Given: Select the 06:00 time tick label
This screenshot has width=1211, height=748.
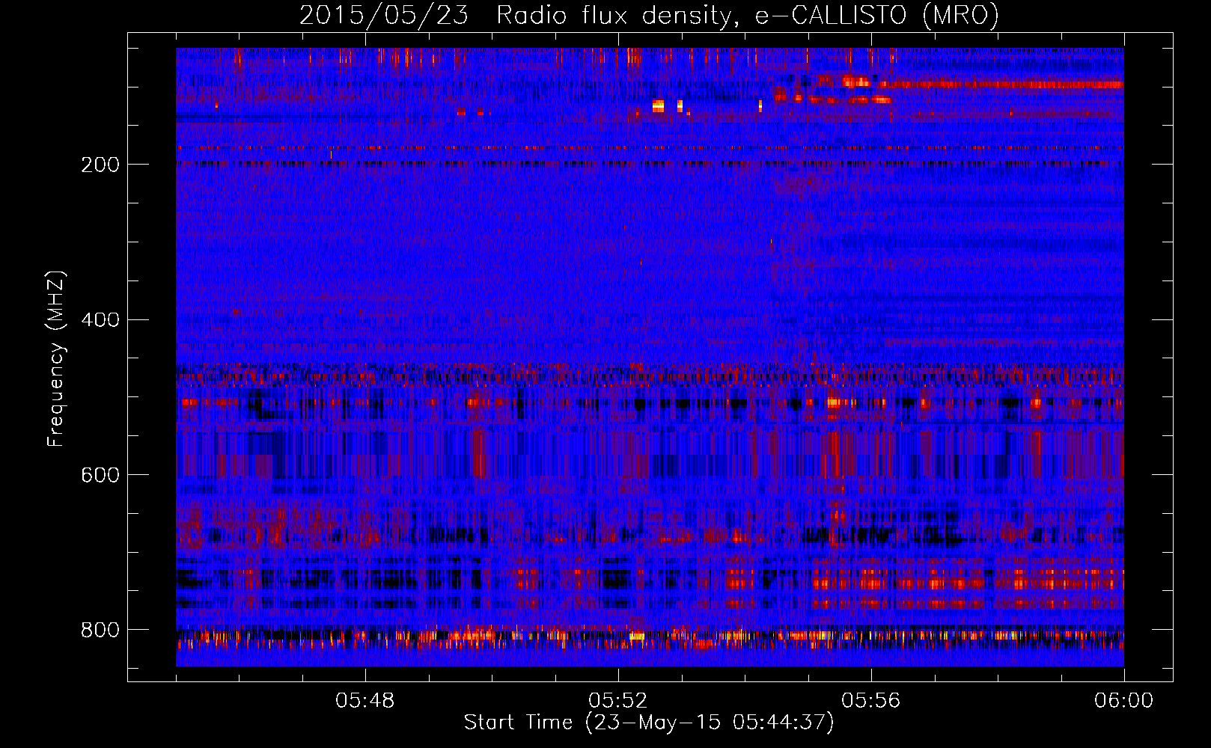Looking at the screenshot, I should click(1123, 701).
